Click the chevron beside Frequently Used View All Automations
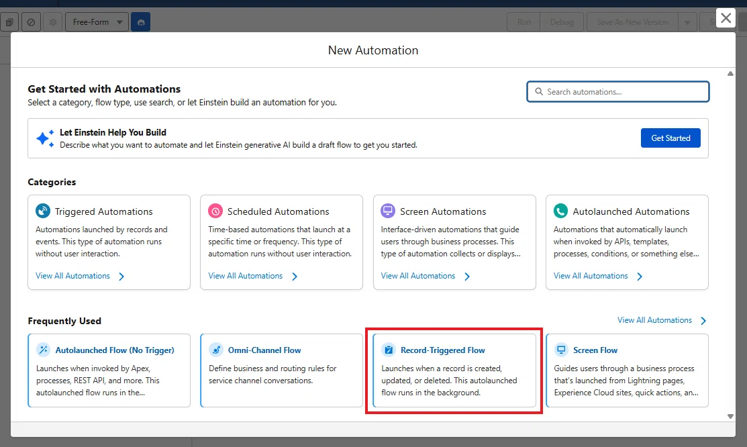The image size is (747, 447). [x=703, y=321]
